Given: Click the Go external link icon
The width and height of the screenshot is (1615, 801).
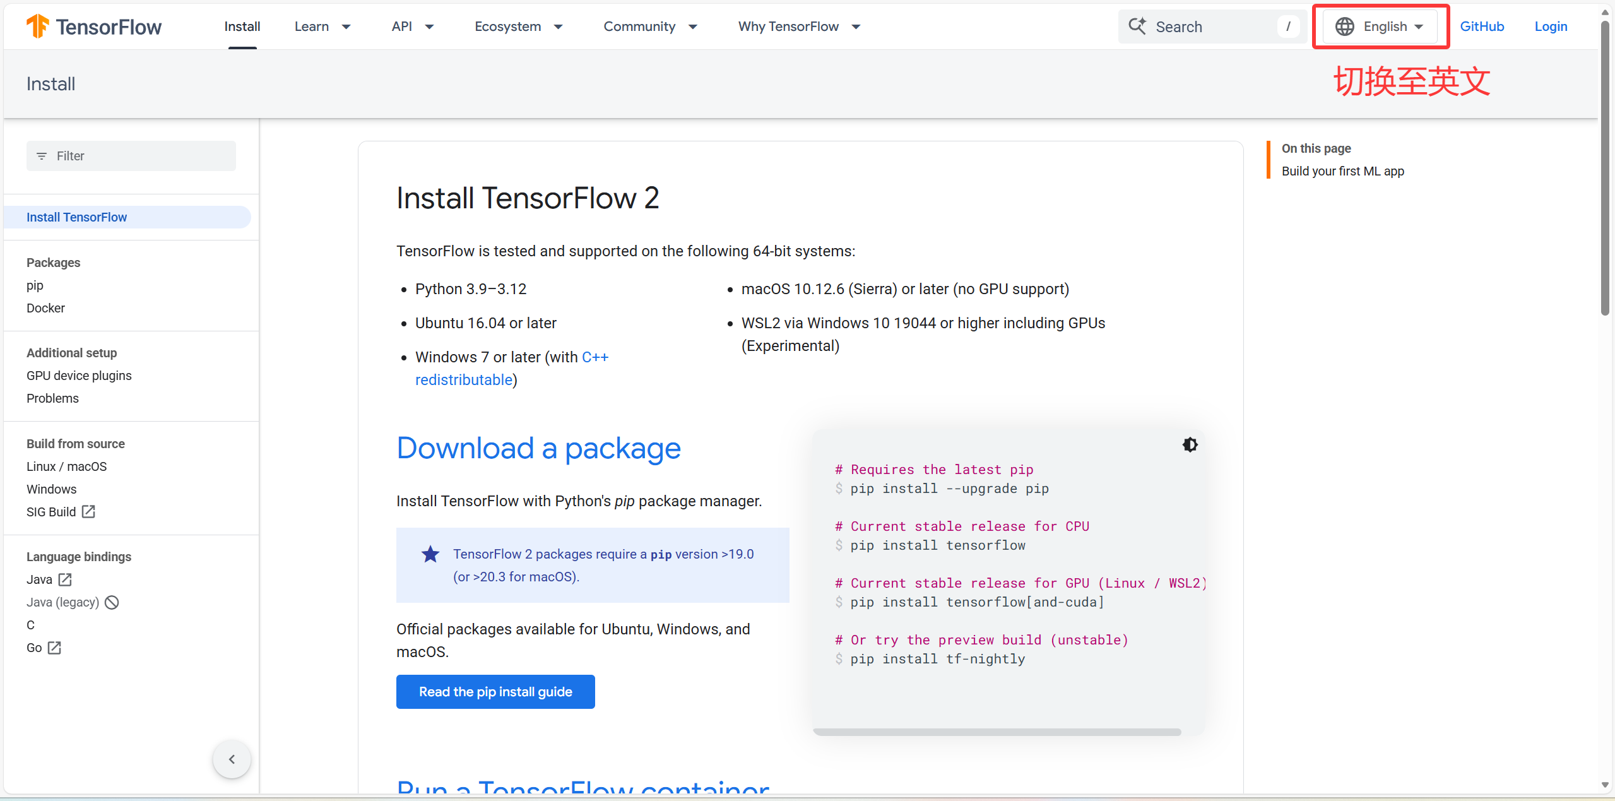Looking at the screenshot, I should coord(55,648).
